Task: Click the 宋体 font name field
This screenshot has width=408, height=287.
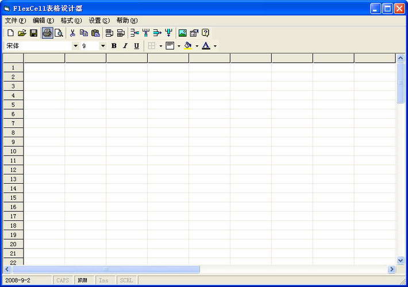Action: [x=38, y=46]
